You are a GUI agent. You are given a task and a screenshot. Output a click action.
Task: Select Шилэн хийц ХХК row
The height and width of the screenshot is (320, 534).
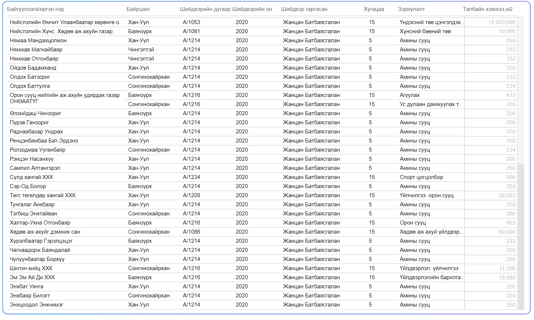(31, 268)
